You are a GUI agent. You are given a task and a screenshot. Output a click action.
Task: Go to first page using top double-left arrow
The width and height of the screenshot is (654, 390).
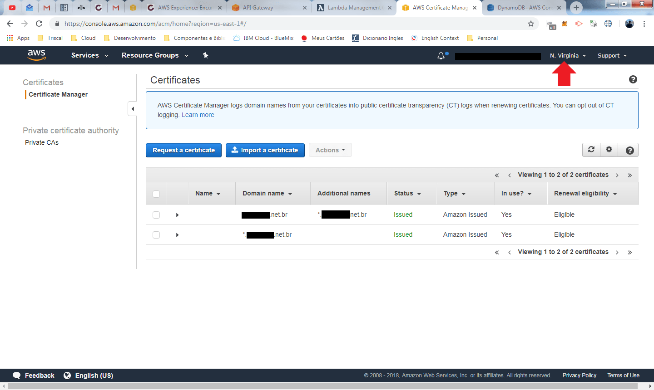coord(497,175)
